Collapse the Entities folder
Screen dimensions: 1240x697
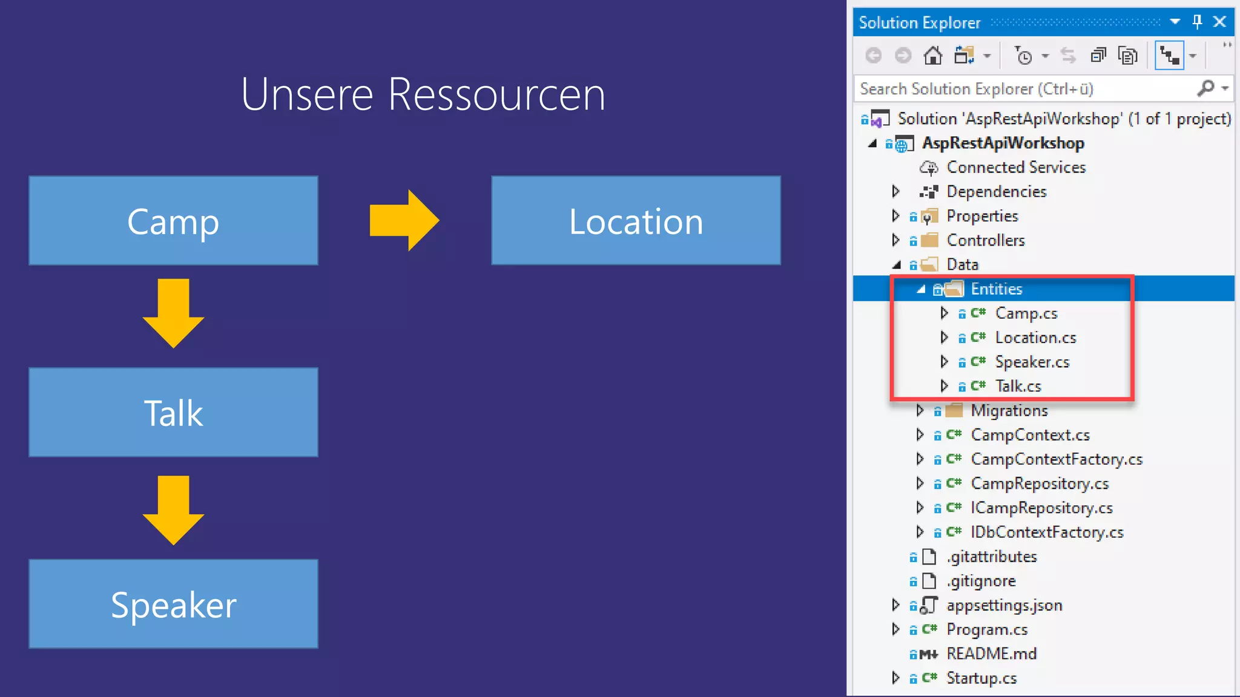pos(921,289)
